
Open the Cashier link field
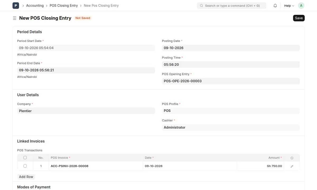pos(231,127)
